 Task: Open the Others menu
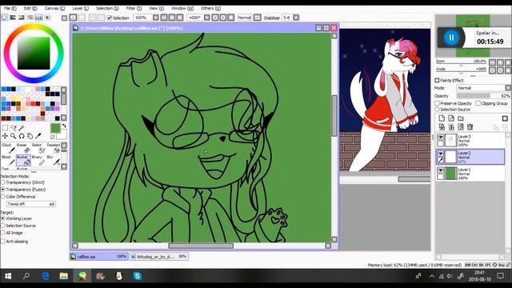[x=210, y=8]
